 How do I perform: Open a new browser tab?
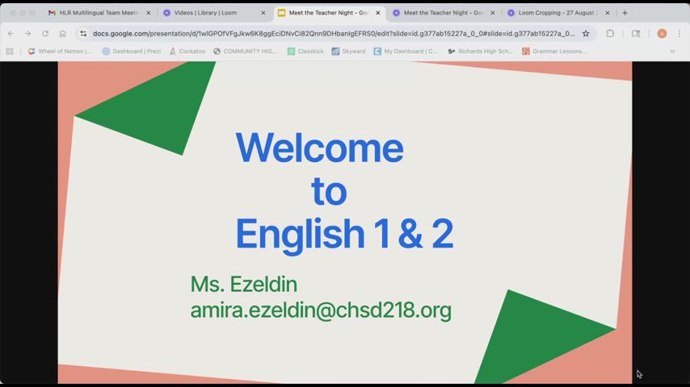point(625,13)
